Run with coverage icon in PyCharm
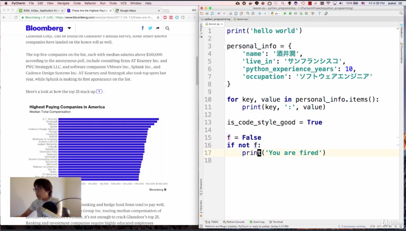 pyautogui.click(x=296, y=13)
